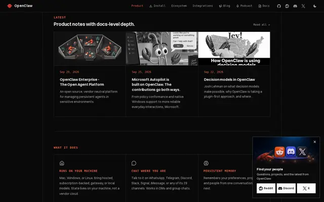The image size is (324, 202).
Task: Click the Read all link
Action: tap(262, 25)
